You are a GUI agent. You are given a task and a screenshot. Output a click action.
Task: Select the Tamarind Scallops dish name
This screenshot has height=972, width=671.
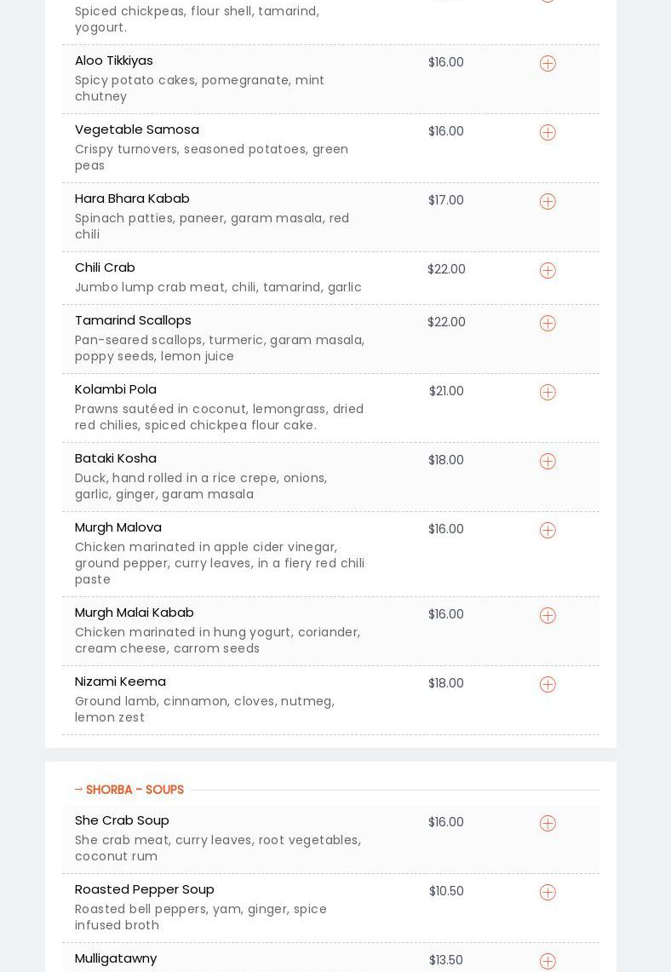[133, 320]
